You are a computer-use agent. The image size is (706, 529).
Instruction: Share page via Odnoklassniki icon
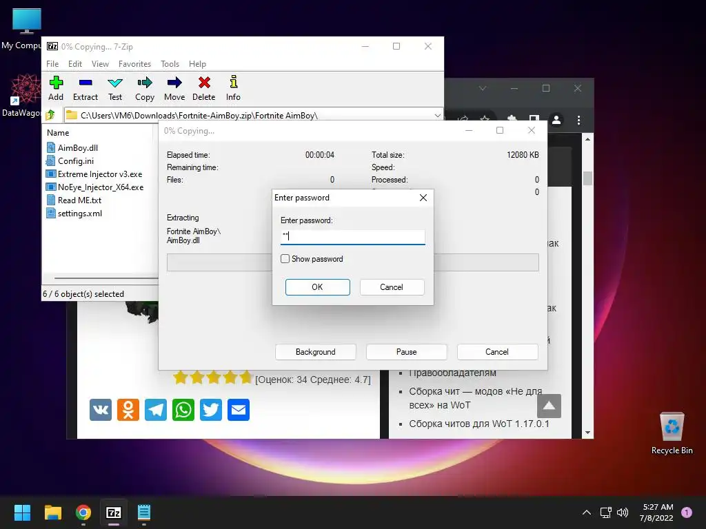(x=128, y=410)
